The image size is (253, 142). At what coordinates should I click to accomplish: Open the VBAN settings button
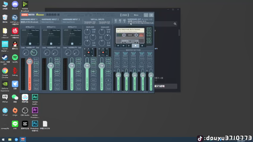tap(125, 15)
